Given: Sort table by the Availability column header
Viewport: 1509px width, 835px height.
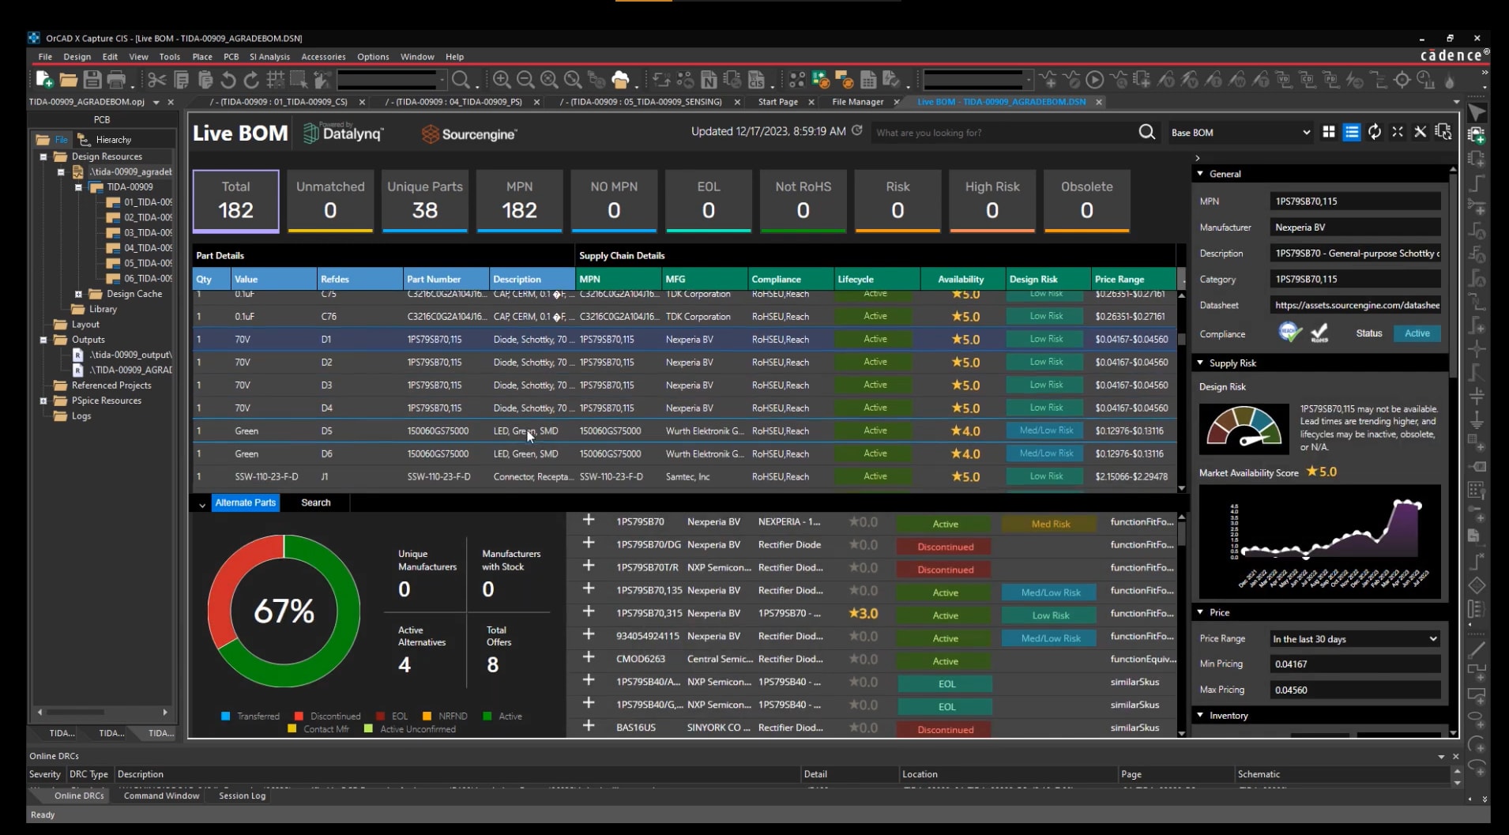Looking at the screenshot, I should click(x=960, y=279).
